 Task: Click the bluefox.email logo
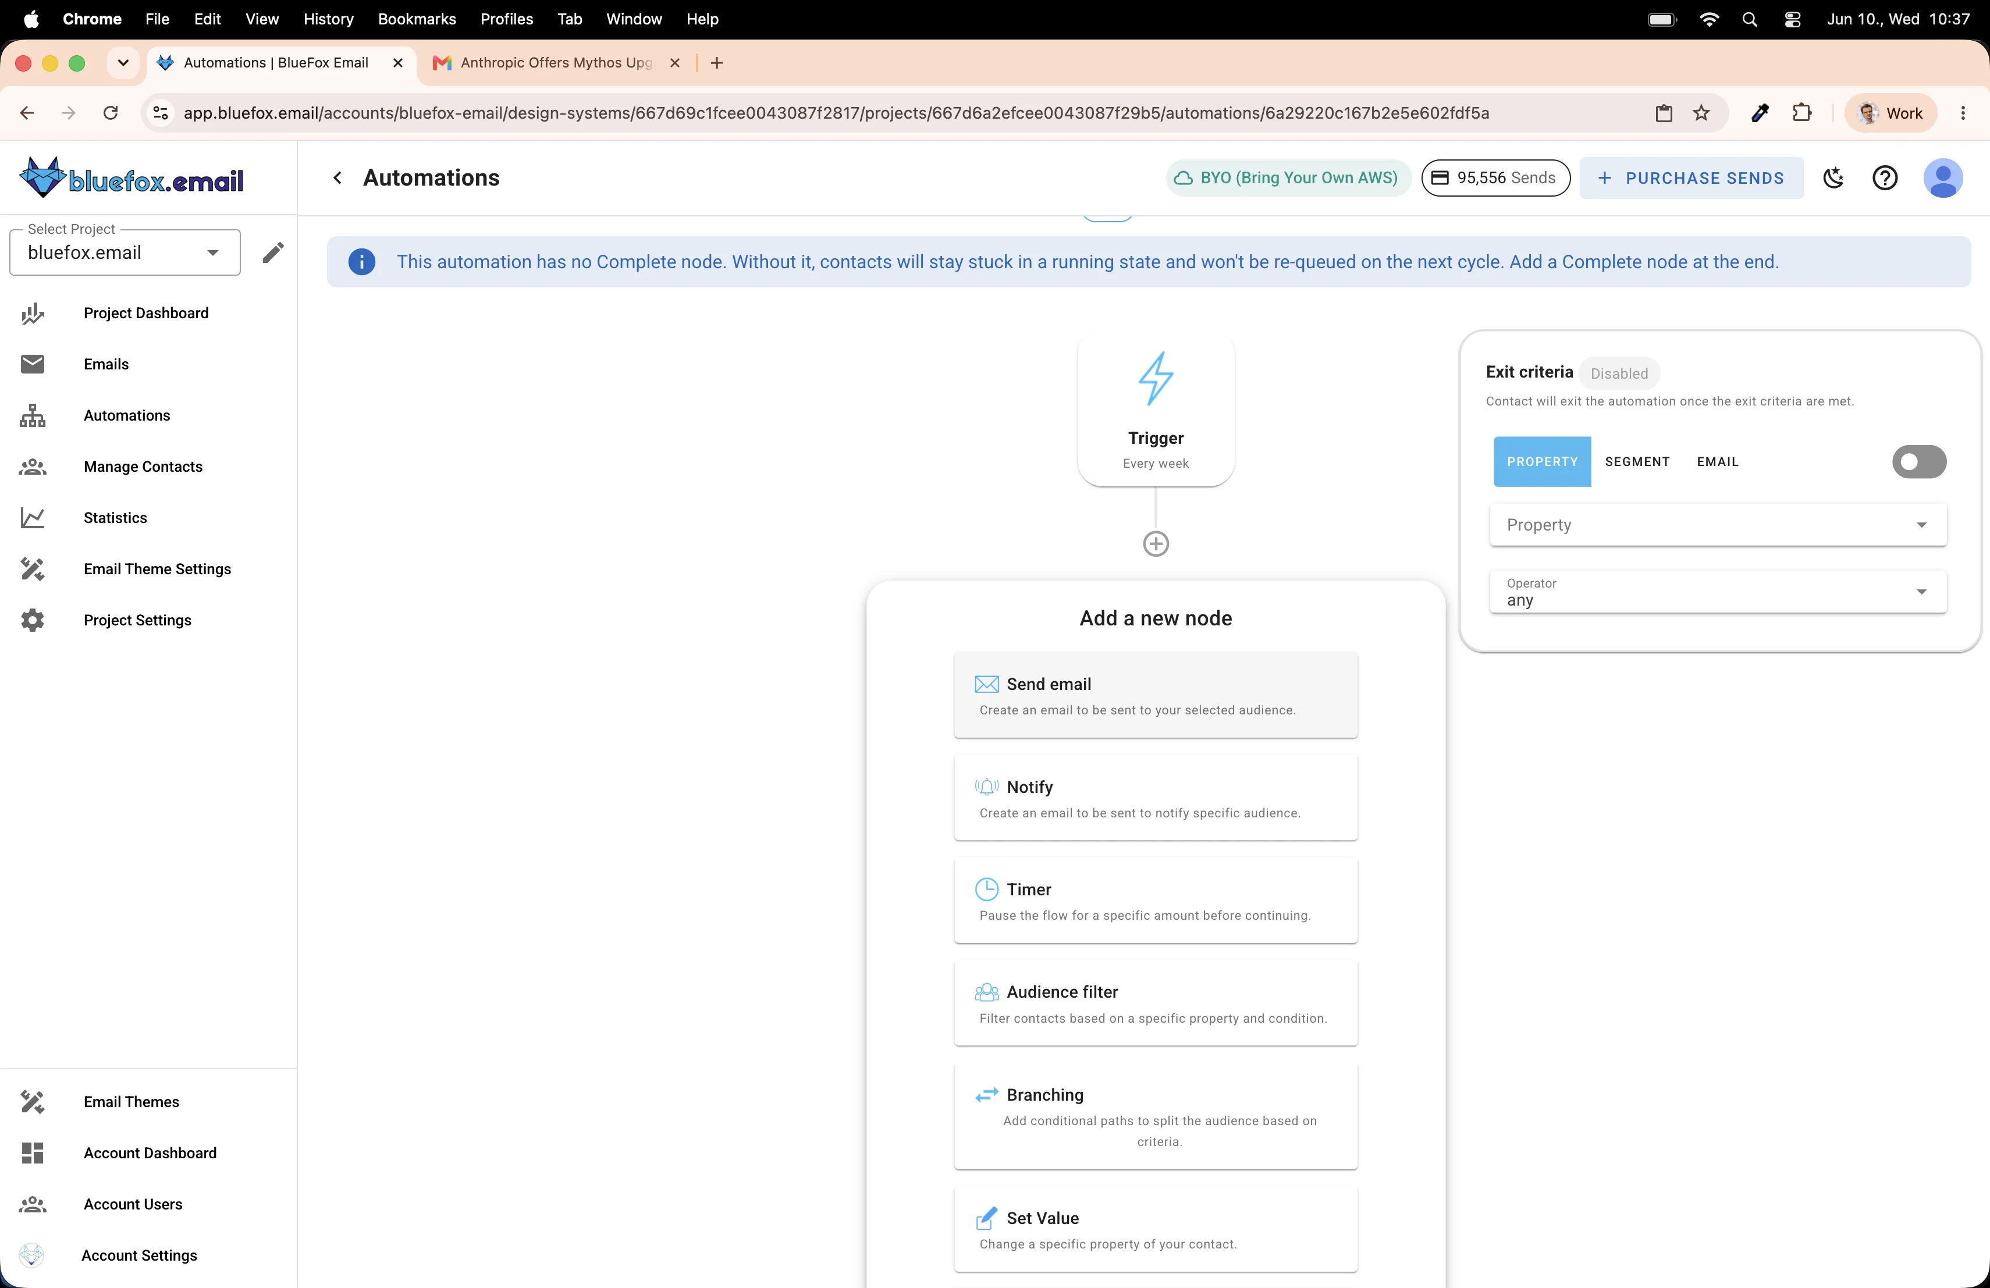pos(132,178)
